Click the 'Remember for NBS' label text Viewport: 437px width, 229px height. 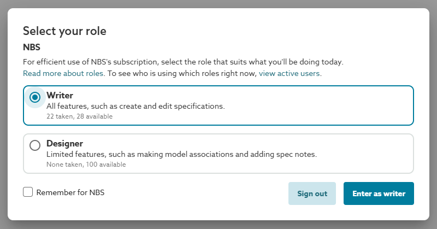70,192
